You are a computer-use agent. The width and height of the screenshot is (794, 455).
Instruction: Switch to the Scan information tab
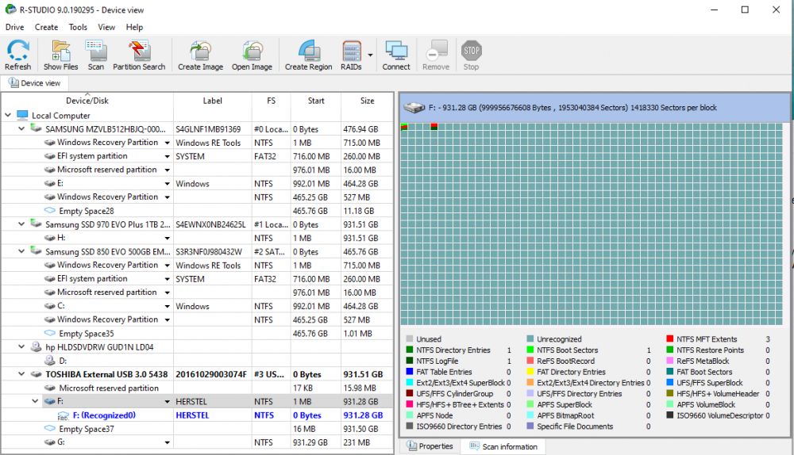503,446
